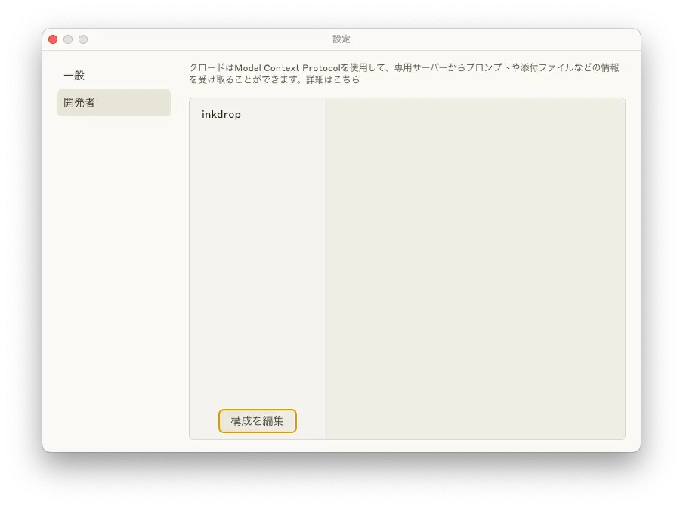Click the red close traffic light
This screenshot has height=508, width=683.
point(52,39)
